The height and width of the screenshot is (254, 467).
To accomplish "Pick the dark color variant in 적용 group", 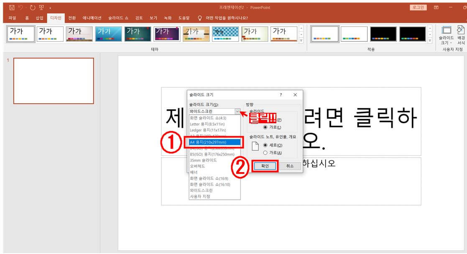I will click(383, 33).
